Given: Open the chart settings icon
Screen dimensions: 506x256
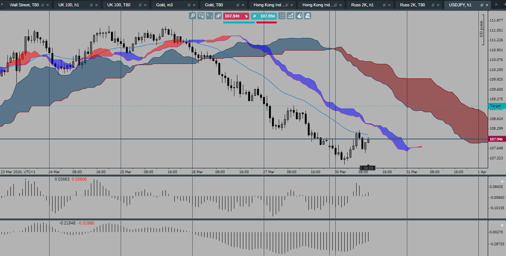Looking at the screenshot, I should (201, 16).
